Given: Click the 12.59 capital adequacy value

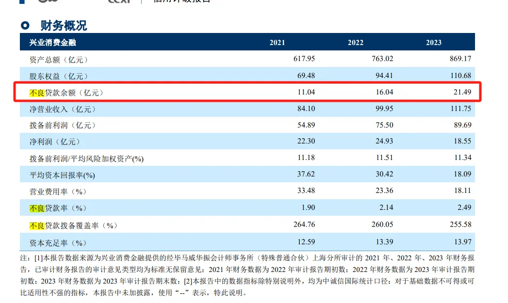Looking at the screenshot, I should point(306,242).
